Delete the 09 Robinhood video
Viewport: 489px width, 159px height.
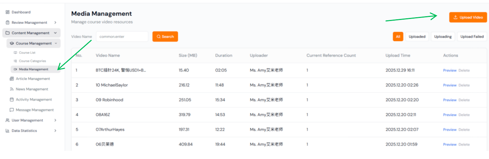(x=464, y=100)
